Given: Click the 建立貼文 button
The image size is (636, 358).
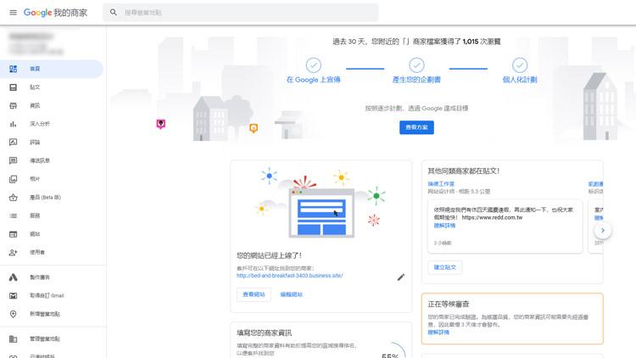Looking at the screenshot, I should pos(445,267).
